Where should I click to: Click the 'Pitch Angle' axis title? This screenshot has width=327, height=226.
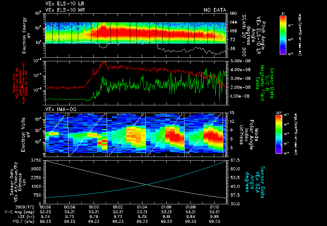[263, 35]
